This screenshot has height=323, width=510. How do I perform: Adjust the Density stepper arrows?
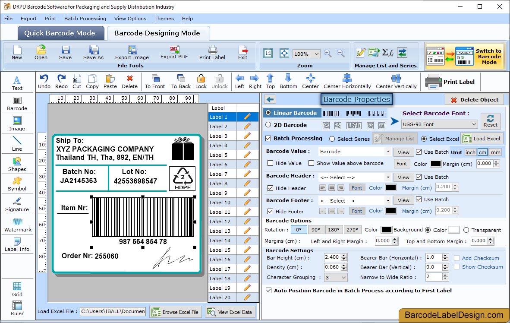coord(344,267)
